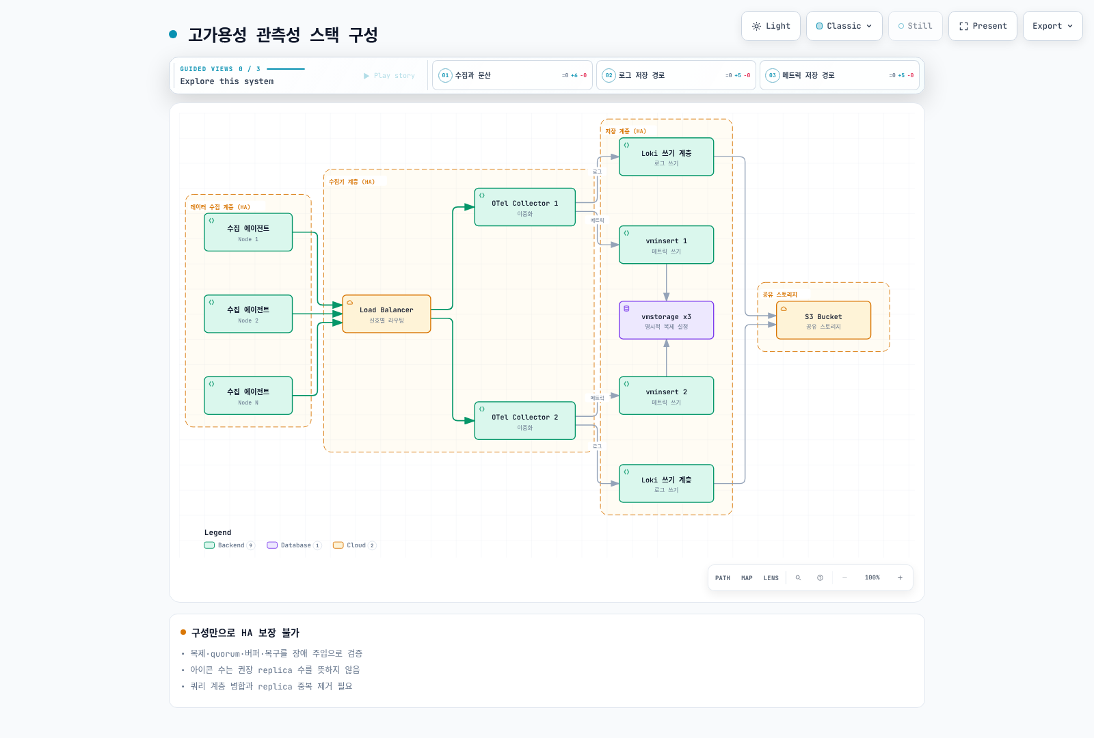
Task: Click the cloud icon on Load Balancer
Action: [x=349, y=303]
